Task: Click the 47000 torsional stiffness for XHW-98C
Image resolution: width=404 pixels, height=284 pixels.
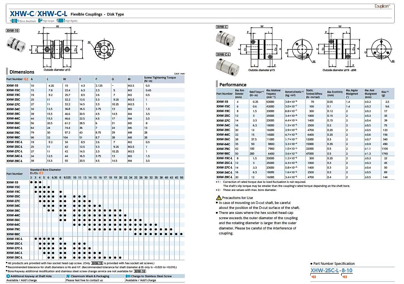Action: pos(310,153)
